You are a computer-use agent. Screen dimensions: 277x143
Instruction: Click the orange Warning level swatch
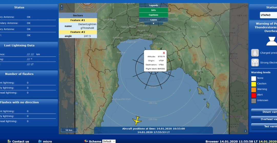tap(253, 90)
